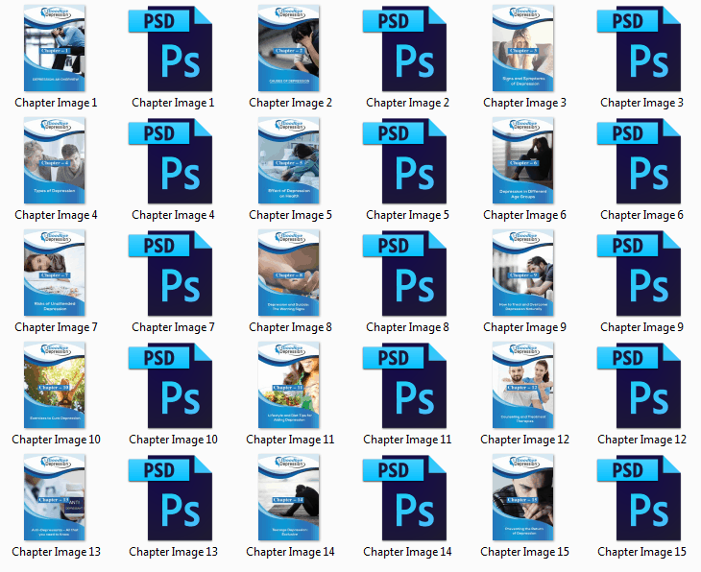701x572 pixels.
Task: Open the Chapter Image 2 PSD file icon
Action: tap(407, 48)
